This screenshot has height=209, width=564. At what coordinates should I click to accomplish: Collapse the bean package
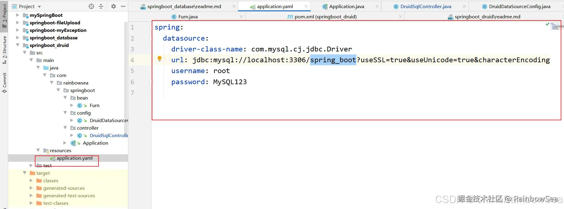click(65, 98)
